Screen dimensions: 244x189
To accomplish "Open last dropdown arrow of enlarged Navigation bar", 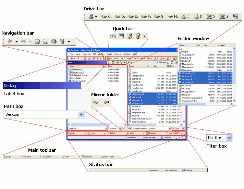I will coord(69,42).
